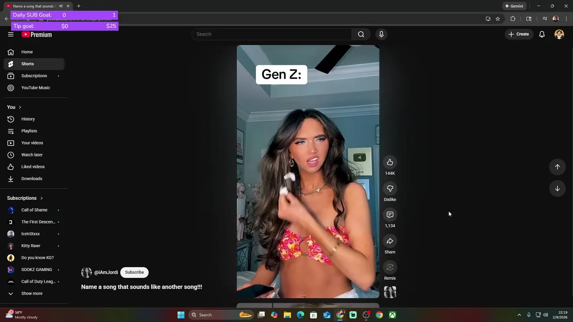Viewport: 573px width, 322px height.
Task: Open Home in the sidebar
Action: 34,52
